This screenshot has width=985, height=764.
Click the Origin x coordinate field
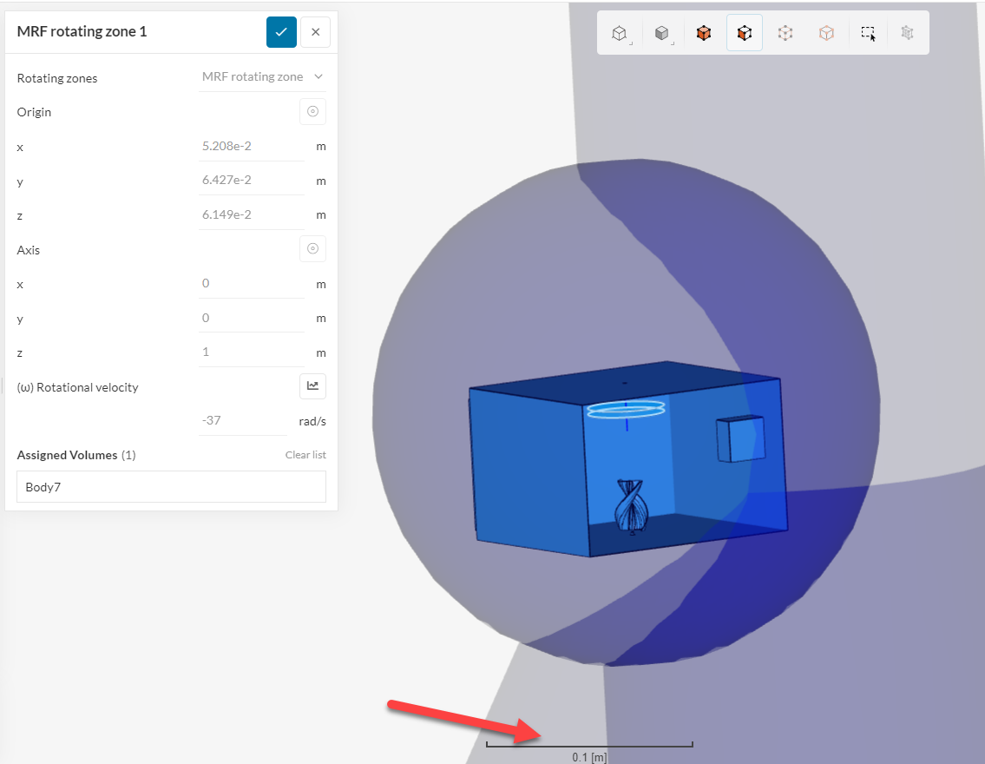pyautogui.click(x=252, y=145)
